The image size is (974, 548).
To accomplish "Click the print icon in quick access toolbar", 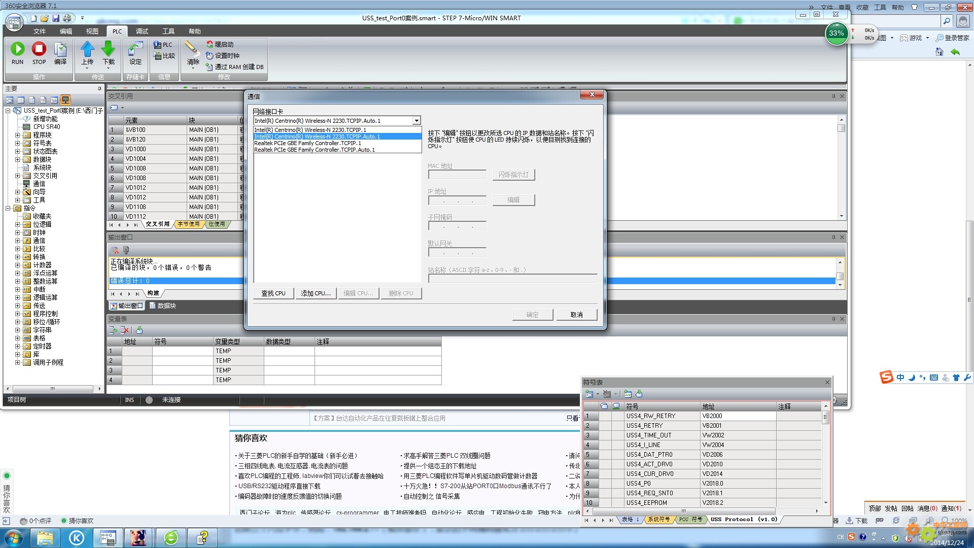I will 67,18.
